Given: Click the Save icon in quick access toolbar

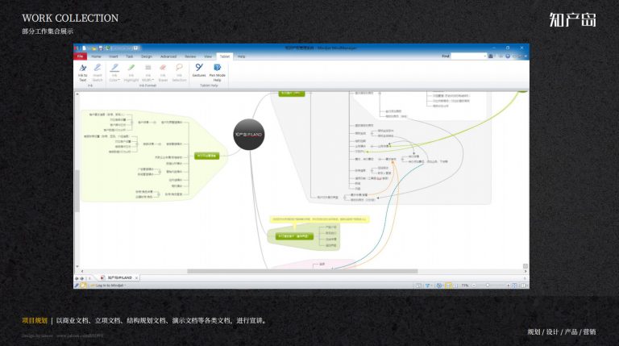Looking at the screenshot, I should [101, 48].
